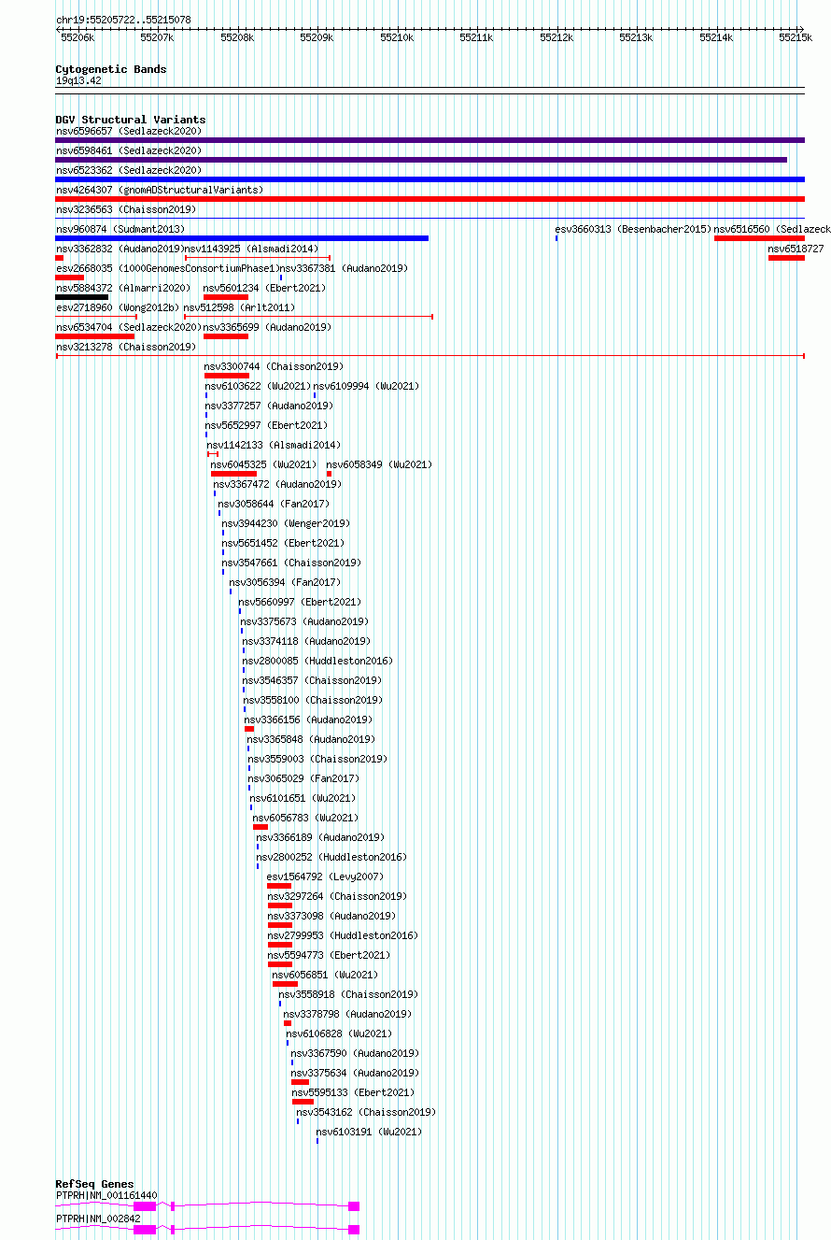The height and width of the screenshot is (1240, 831).
Task: Select the Cytogenetic Bands track heading
Action: [x=111, y=69]
